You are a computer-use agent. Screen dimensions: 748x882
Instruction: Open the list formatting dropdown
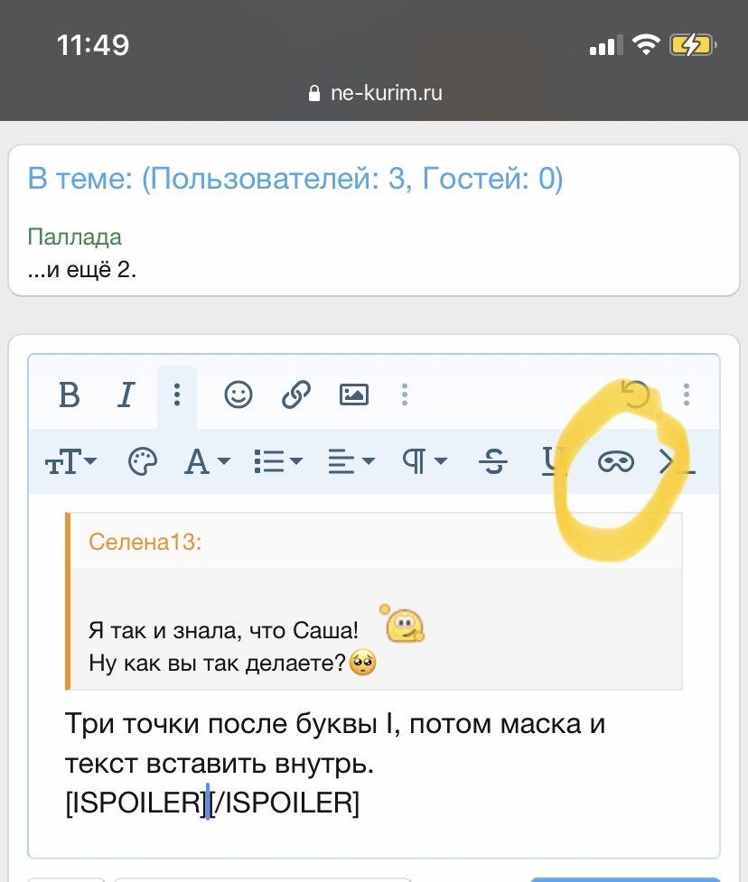coord(278,462)
